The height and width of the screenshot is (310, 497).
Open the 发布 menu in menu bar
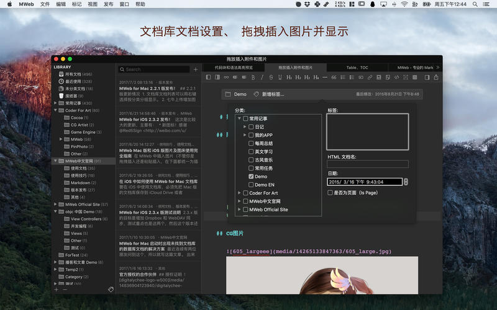point(108,4)
